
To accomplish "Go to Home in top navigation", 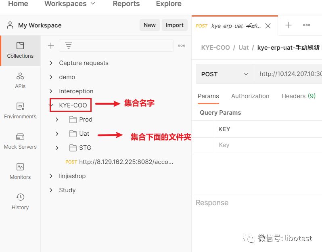I will [18, 4].
